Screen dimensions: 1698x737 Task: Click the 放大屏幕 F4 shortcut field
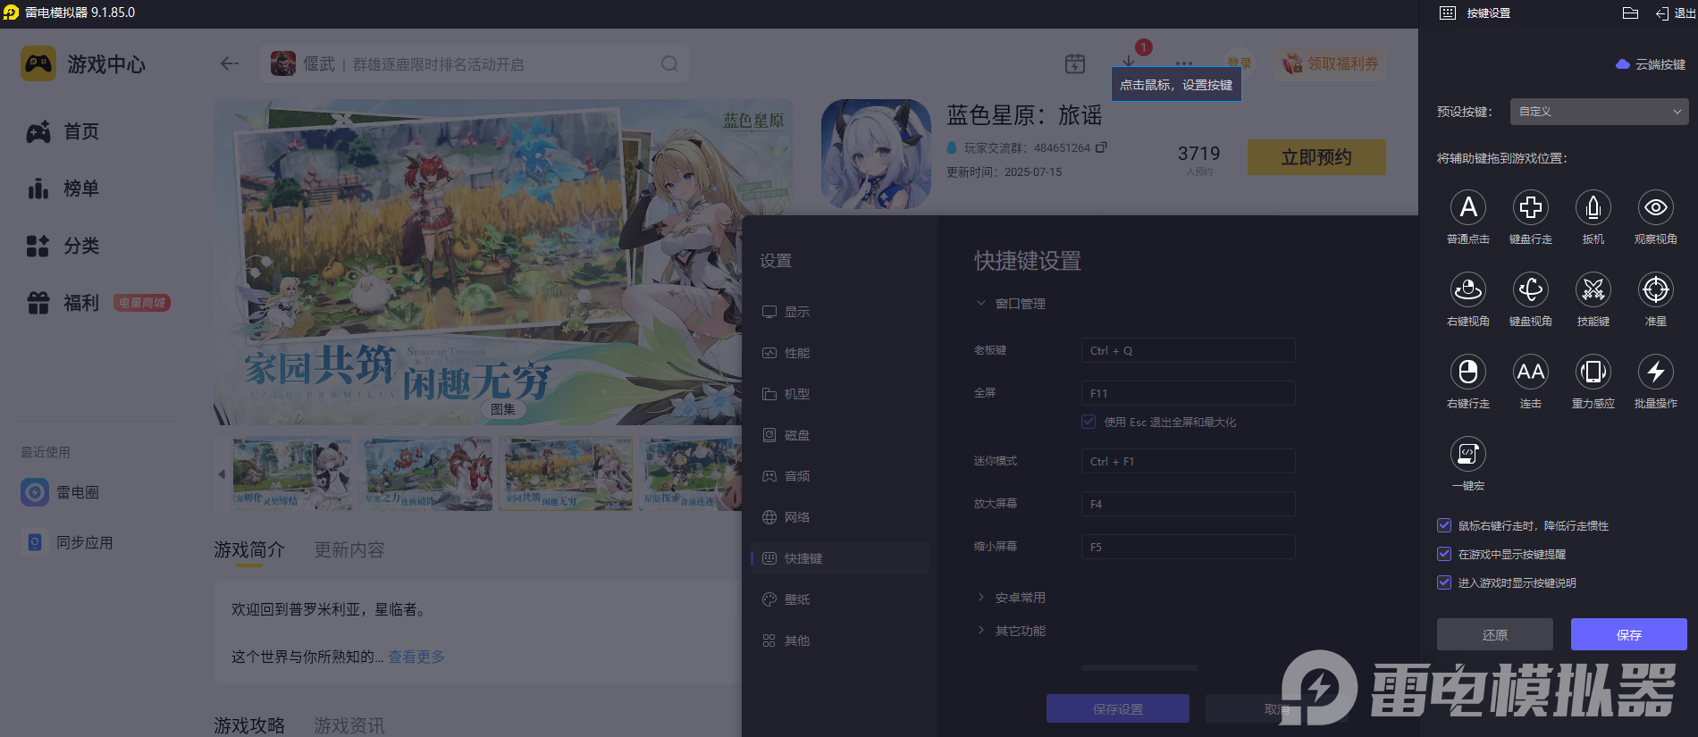tap(1188, 504)
